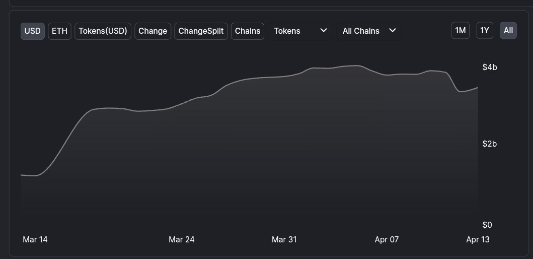Image resolution: width=533 pixels, height=259 pixels.
Task: Click the Apr 07 axis label
Action: pos(387,240)
